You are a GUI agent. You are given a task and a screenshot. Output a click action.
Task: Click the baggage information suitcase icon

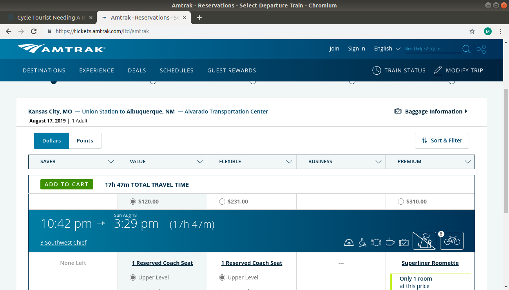(398, 112)
